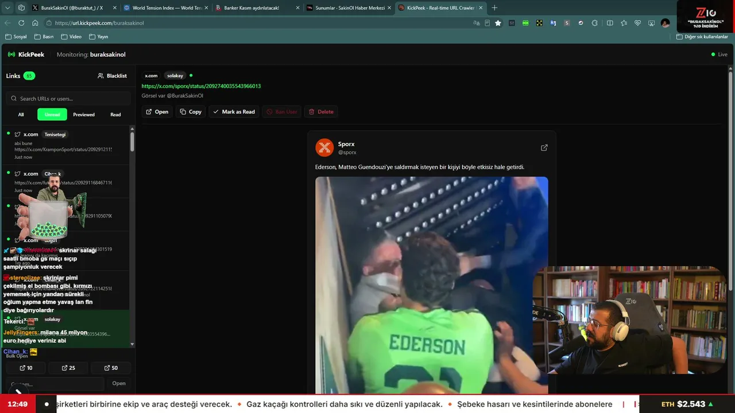735x413 pixels.
Task: Bulk open 10 links
Action: pyautogui.click(x=26, y=368)
